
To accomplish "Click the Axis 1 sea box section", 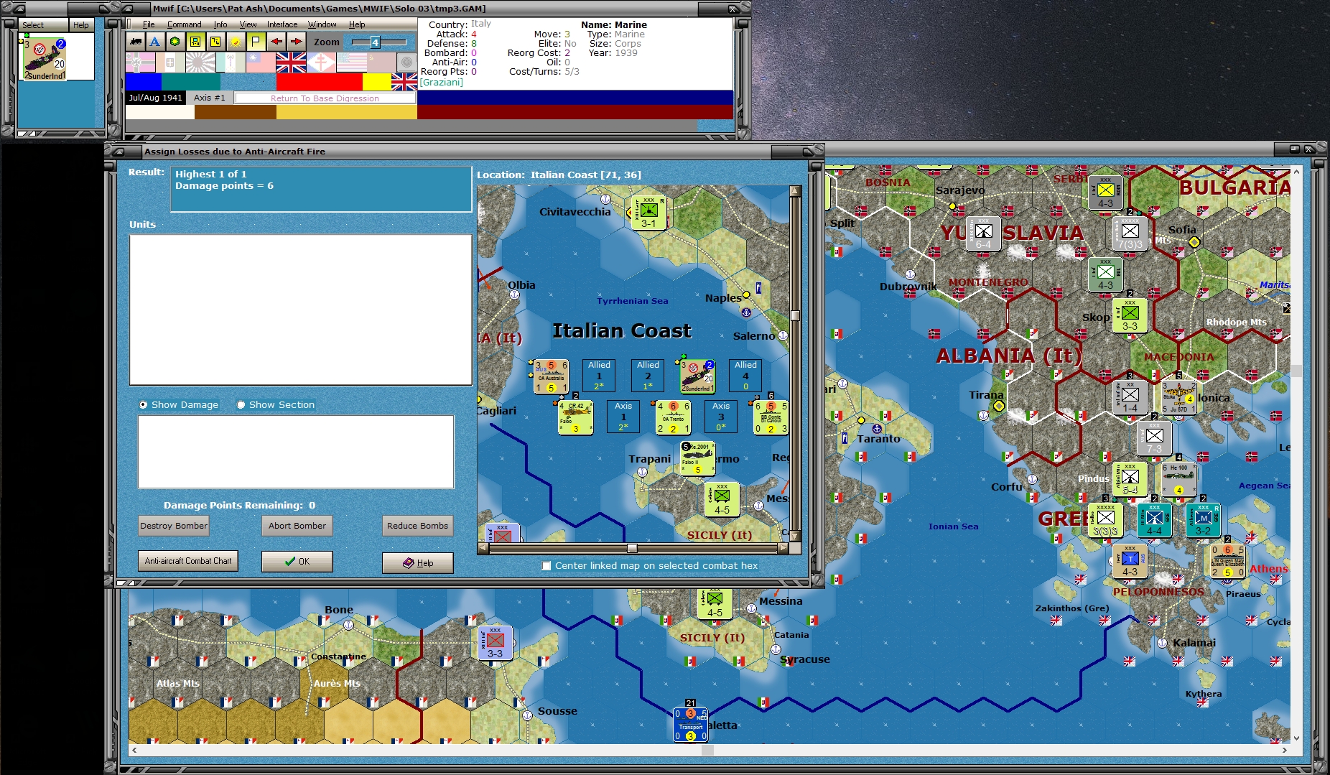I will 623,417.
